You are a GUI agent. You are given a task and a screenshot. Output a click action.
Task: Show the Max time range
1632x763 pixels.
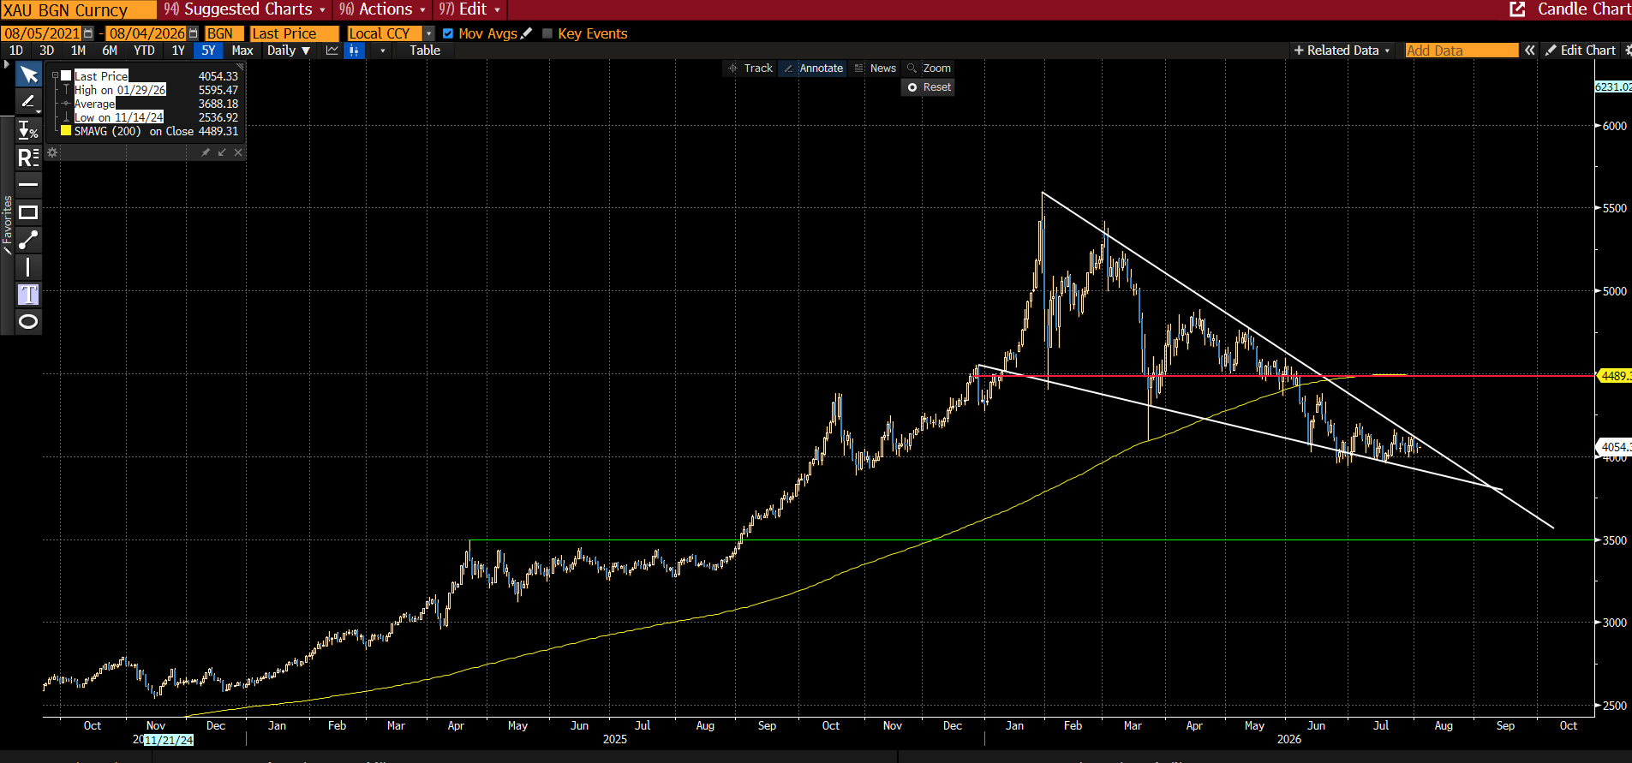tap(242, 51)
